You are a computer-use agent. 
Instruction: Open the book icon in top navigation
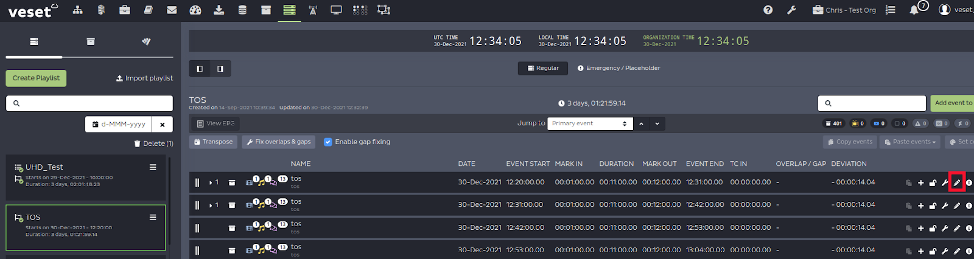pos(148,10)
